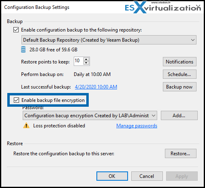The height and width of the screenshot is (188, 205).
Task: Open last successful backup 4/20/2020 link
Action: click(96, 87)
